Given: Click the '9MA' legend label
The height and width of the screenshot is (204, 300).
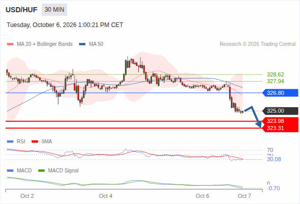Looking at the screenshot, I should [47, 142].
